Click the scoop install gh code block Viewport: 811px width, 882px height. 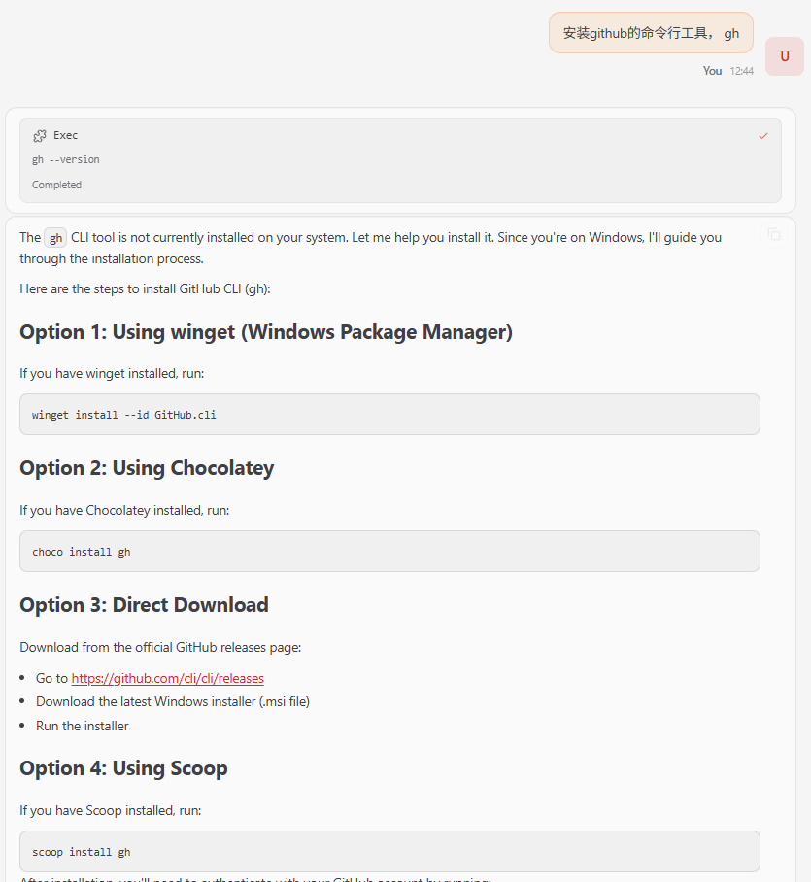(x=389, y=852)
